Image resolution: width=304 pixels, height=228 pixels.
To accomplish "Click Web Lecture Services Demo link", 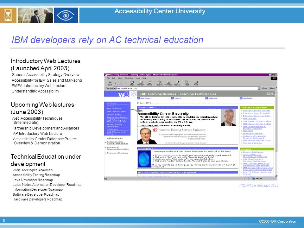I will point(257,140).
